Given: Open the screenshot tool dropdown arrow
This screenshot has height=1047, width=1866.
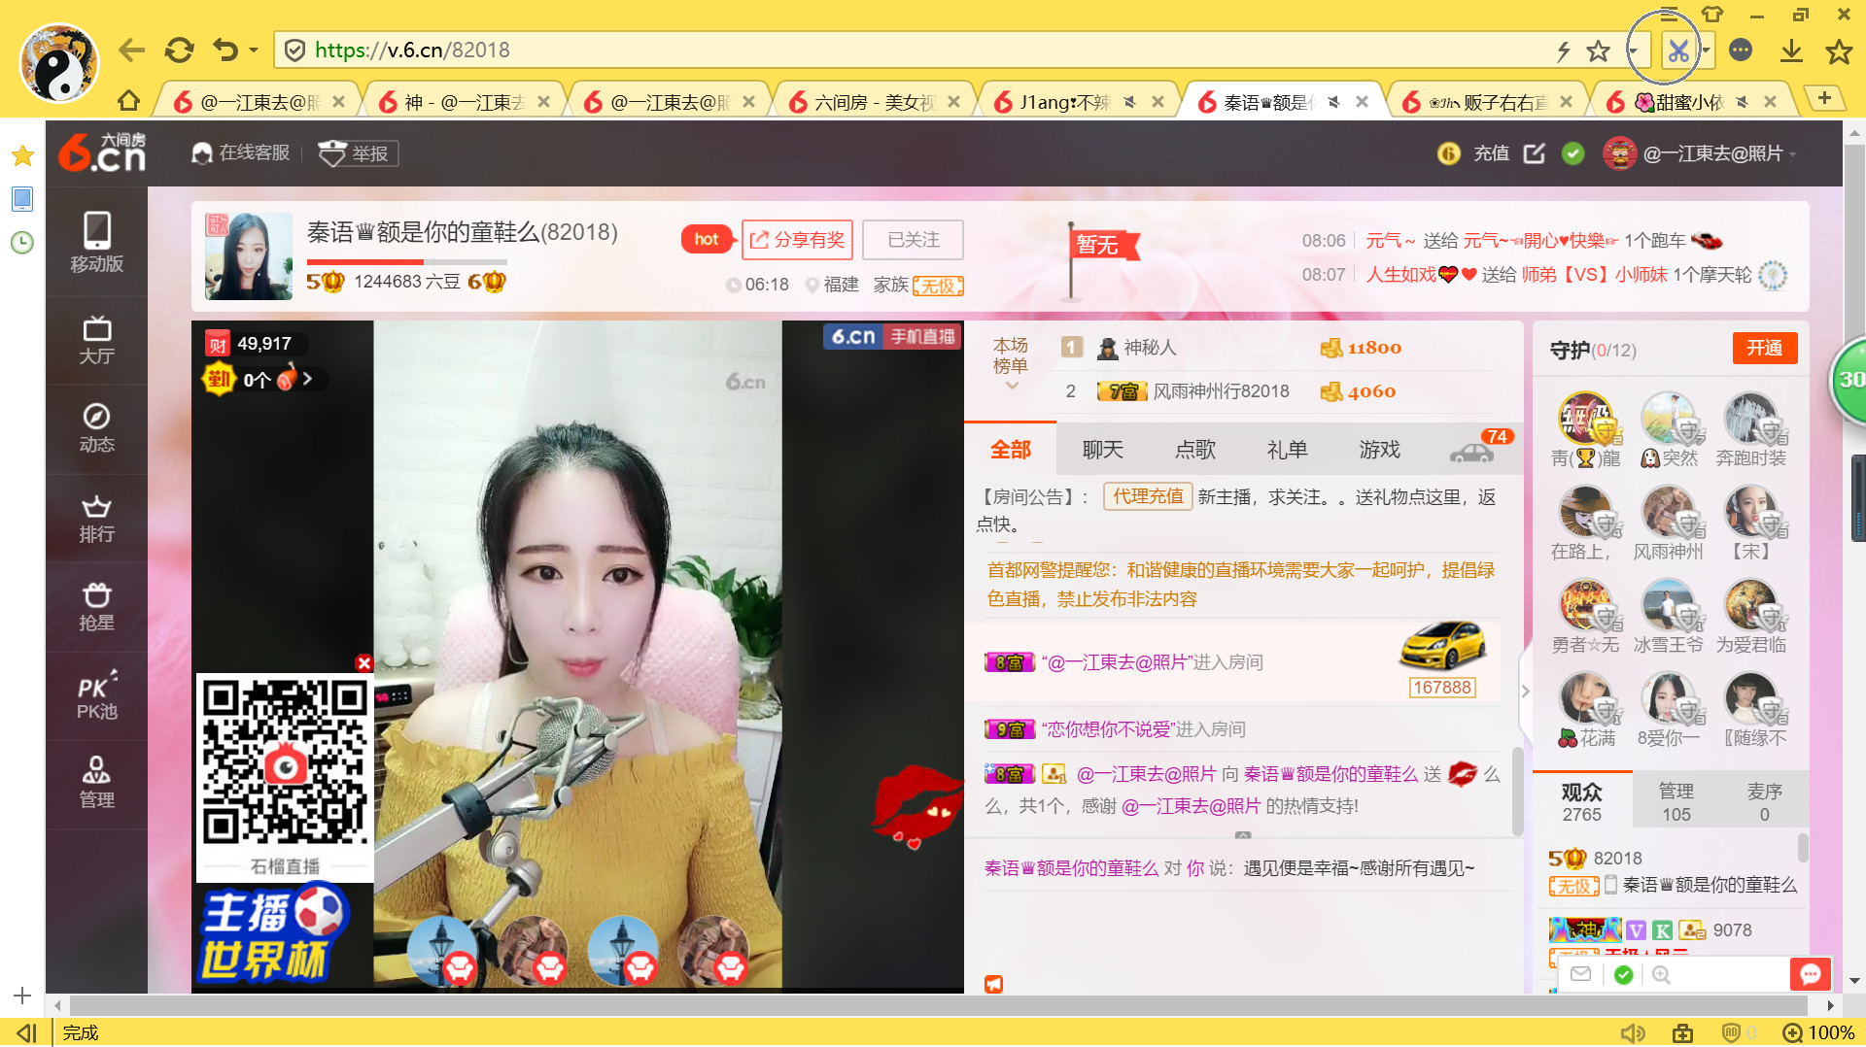Looking at the screenshot, I should pos(1706,51).
